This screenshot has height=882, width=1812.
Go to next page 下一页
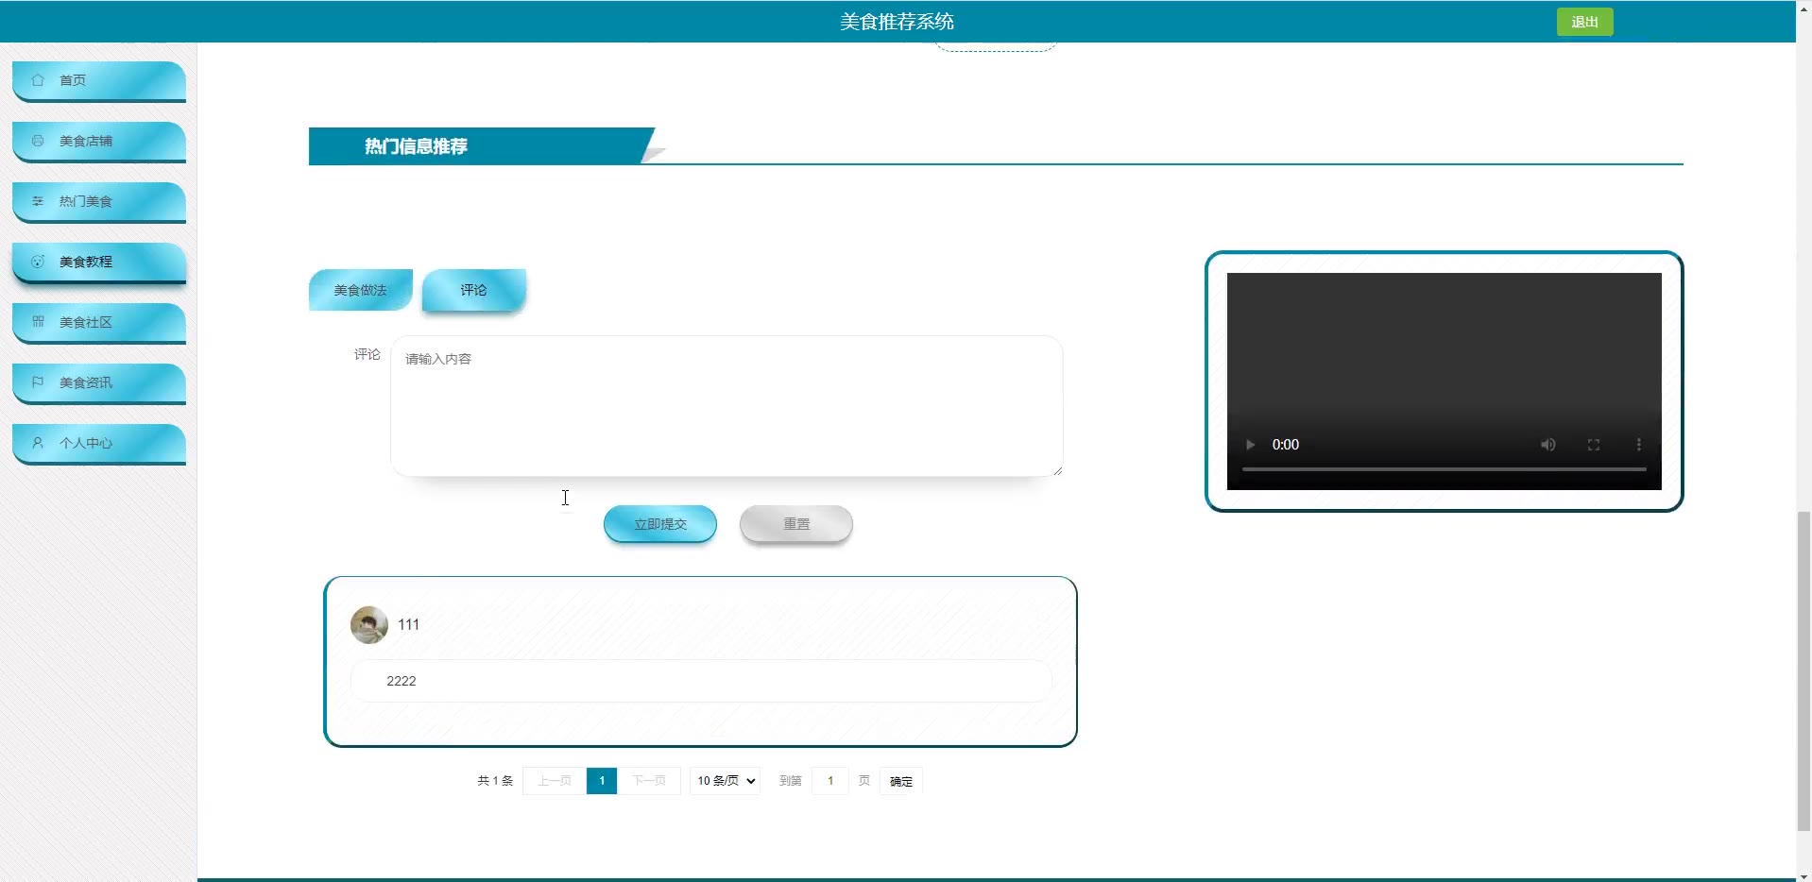tap(649, 781)
